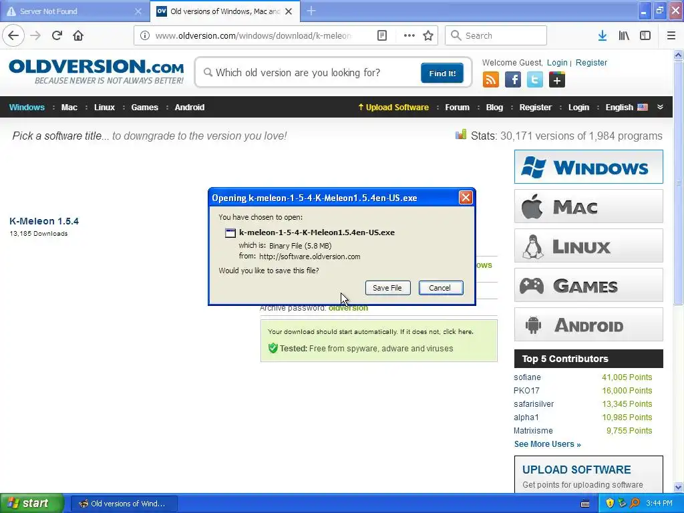
Task: Toggle reader view icon in address bar
Action: tap(382, 36)
